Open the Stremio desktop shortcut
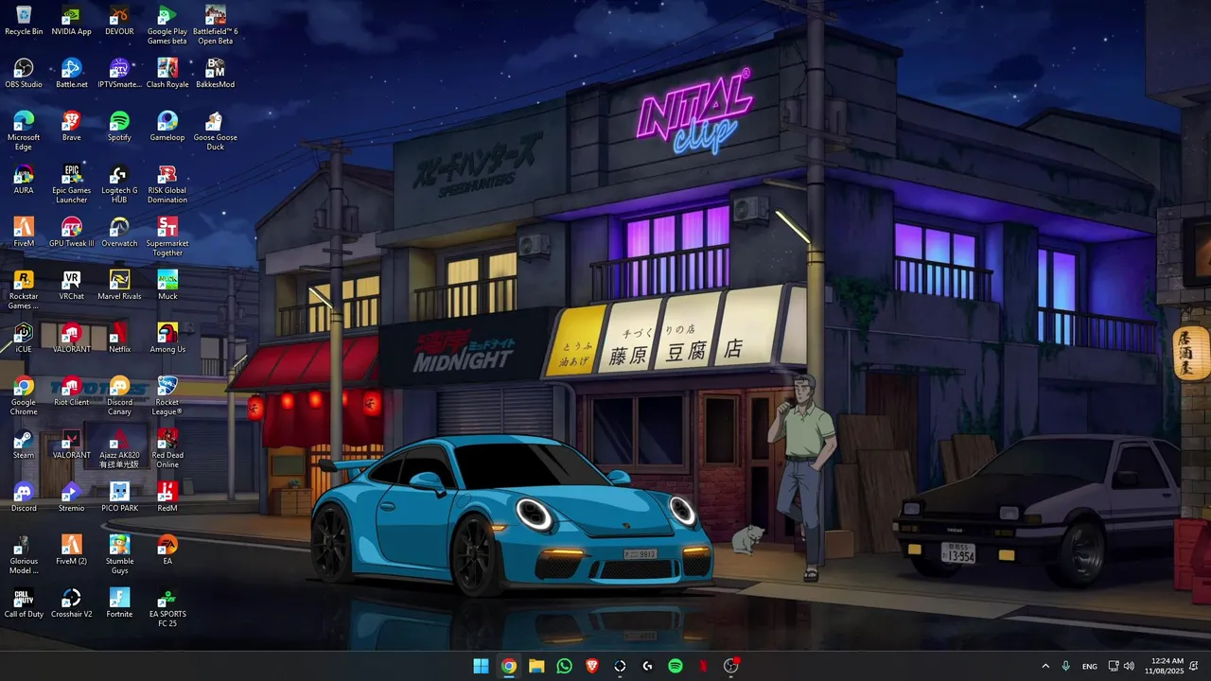 (x=72, y=498)
